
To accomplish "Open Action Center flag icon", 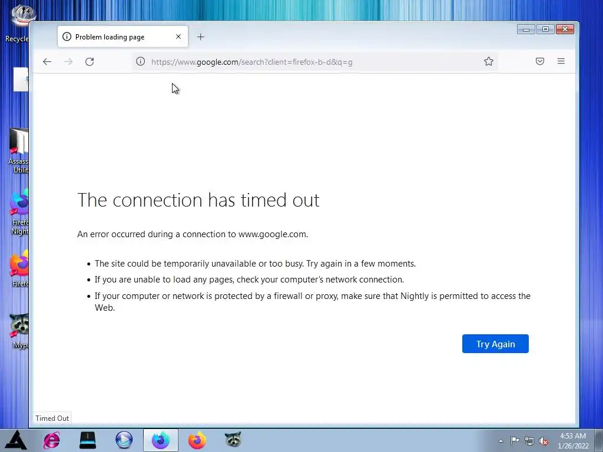I will pos(515,441).
